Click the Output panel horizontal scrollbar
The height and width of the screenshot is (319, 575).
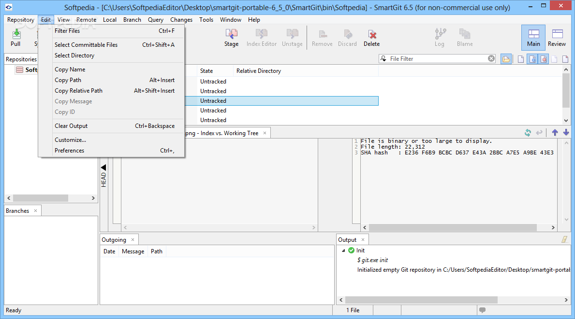421,300
